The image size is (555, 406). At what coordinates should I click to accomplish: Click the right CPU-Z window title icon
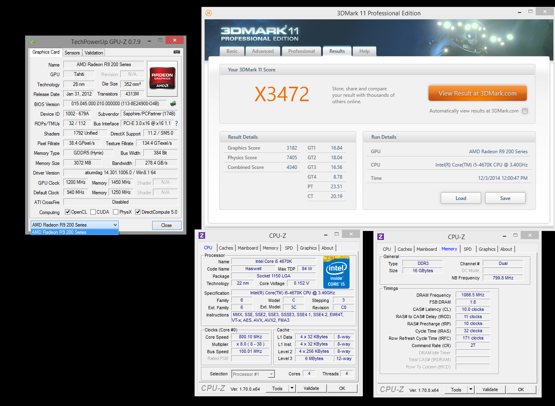point(381,237)
